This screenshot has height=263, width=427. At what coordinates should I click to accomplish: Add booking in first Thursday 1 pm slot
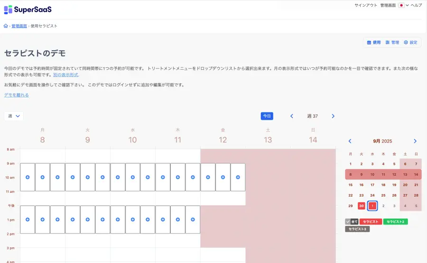pos(163,219)
